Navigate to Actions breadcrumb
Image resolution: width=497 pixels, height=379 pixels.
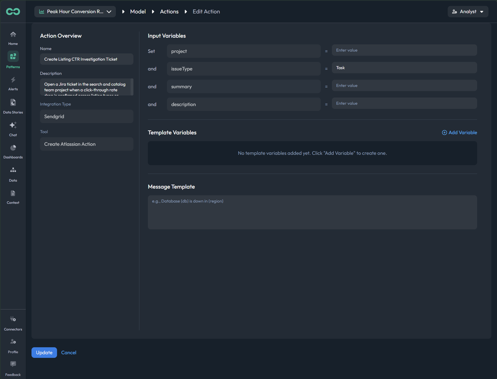point(169,12)
